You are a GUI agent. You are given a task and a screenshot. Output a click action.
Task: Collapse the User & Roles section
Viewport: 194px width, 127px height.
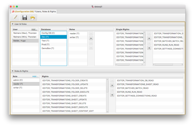tap(13, 24)
